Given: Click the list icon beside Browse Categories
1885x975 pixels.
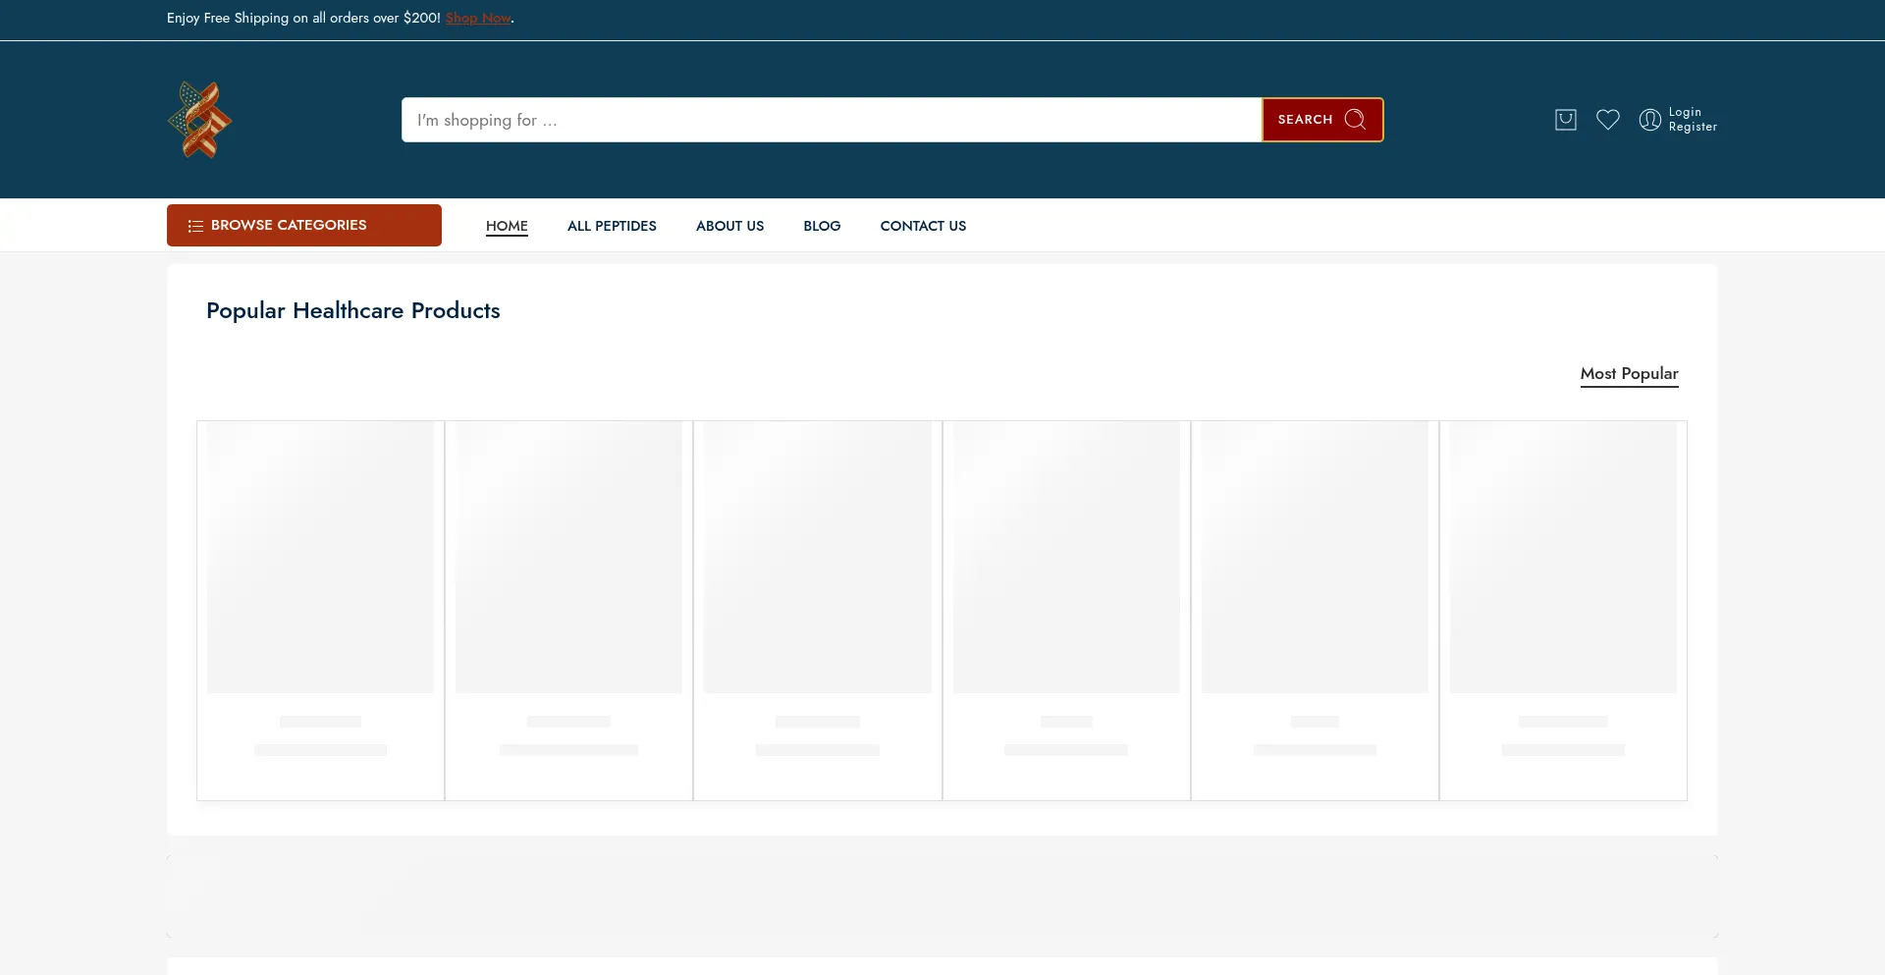Looking at the screenshot, I should 195,226.
